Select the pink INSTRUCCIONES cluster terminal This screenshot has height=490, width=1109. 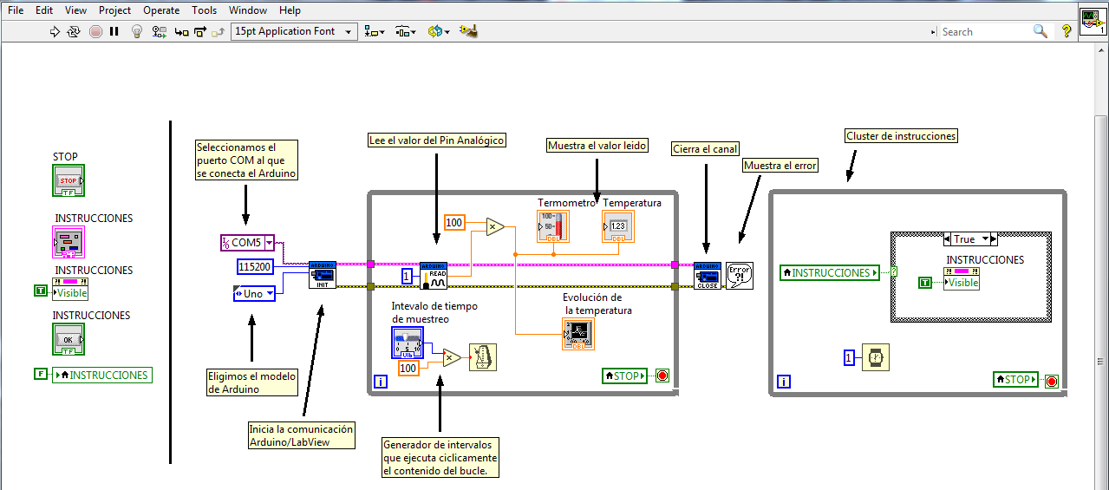[68, 242]
